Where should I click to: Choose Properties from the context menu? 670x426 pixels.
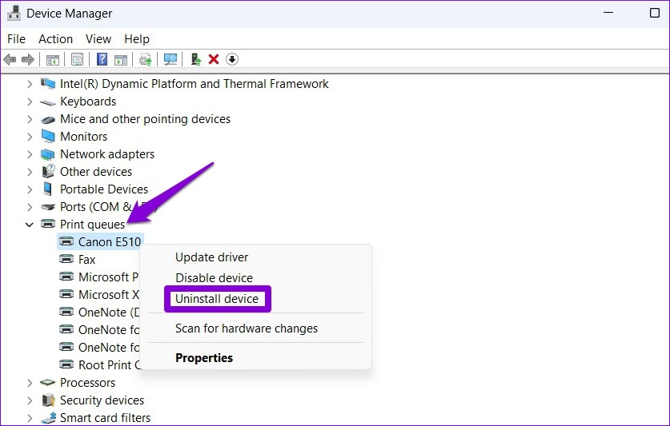pyautogui.click(x=204, y=358)
